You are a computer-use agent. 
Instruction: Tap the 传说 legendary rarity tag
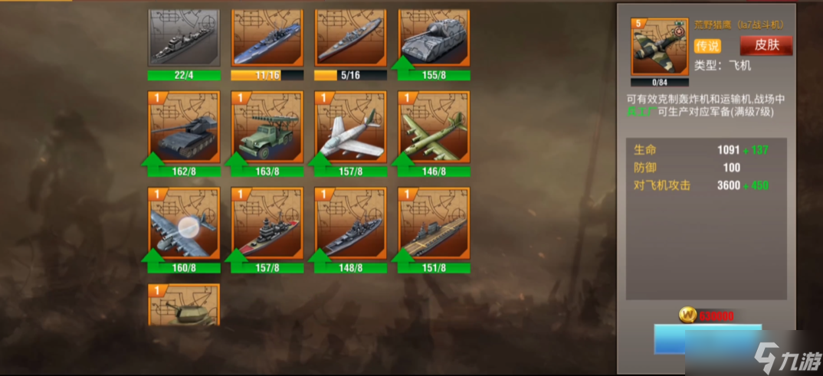point(707,46)
